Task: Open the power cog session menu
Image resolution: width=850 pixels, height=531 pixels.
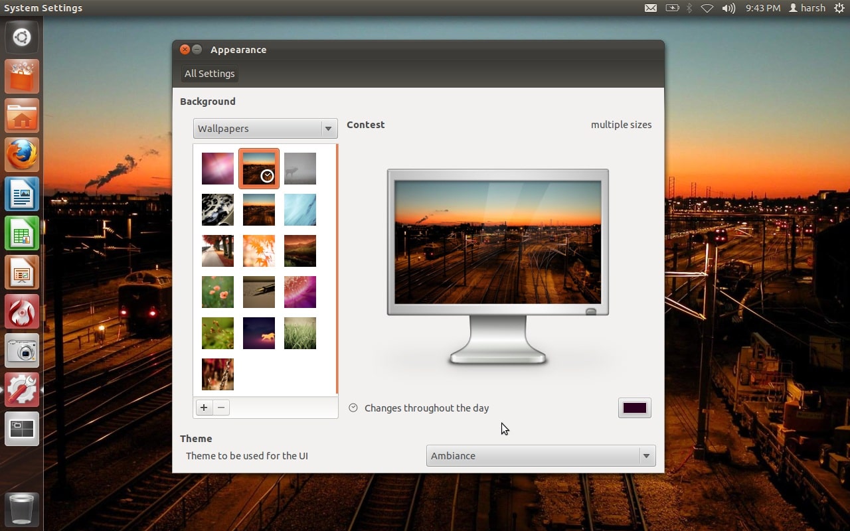Action: pyautogui.click(x=839, y=8)
